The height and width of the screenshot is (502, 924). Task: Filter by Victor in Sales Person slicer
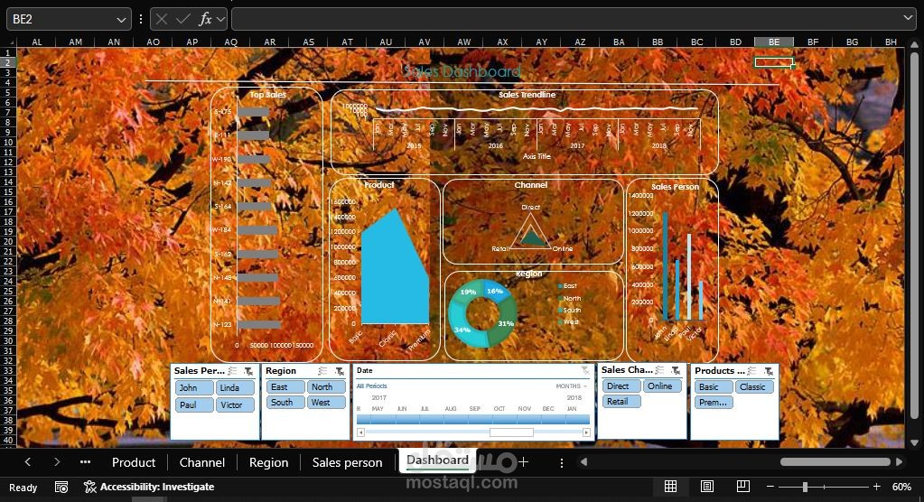click(x=235, y=404)
